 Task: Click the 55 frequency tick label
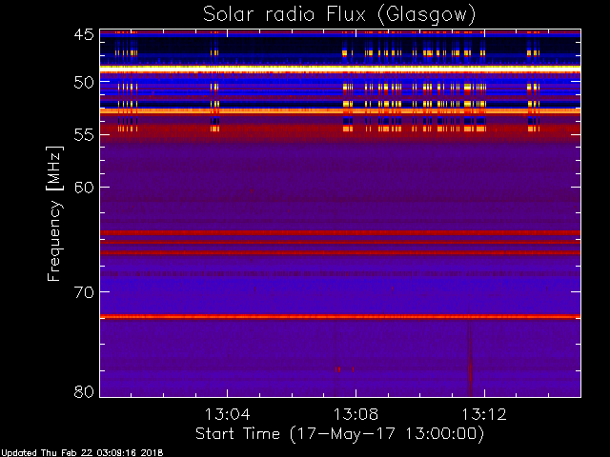(84, 135)
